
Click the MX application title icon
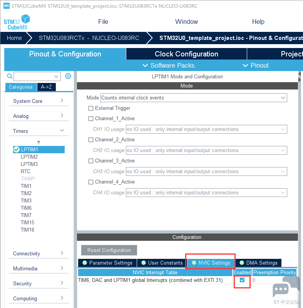pos(7,6)
